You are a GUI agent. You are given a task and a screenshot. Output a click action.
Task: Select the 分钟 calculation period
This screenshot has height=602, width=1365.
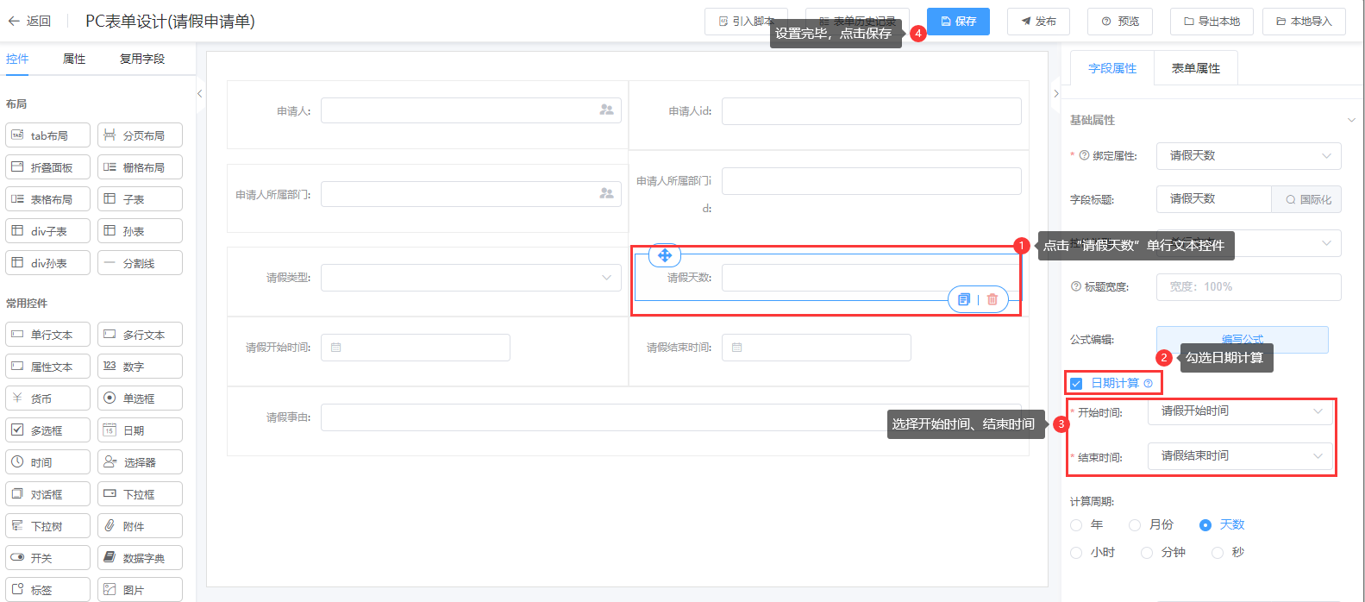click(x=1147, y=553)
